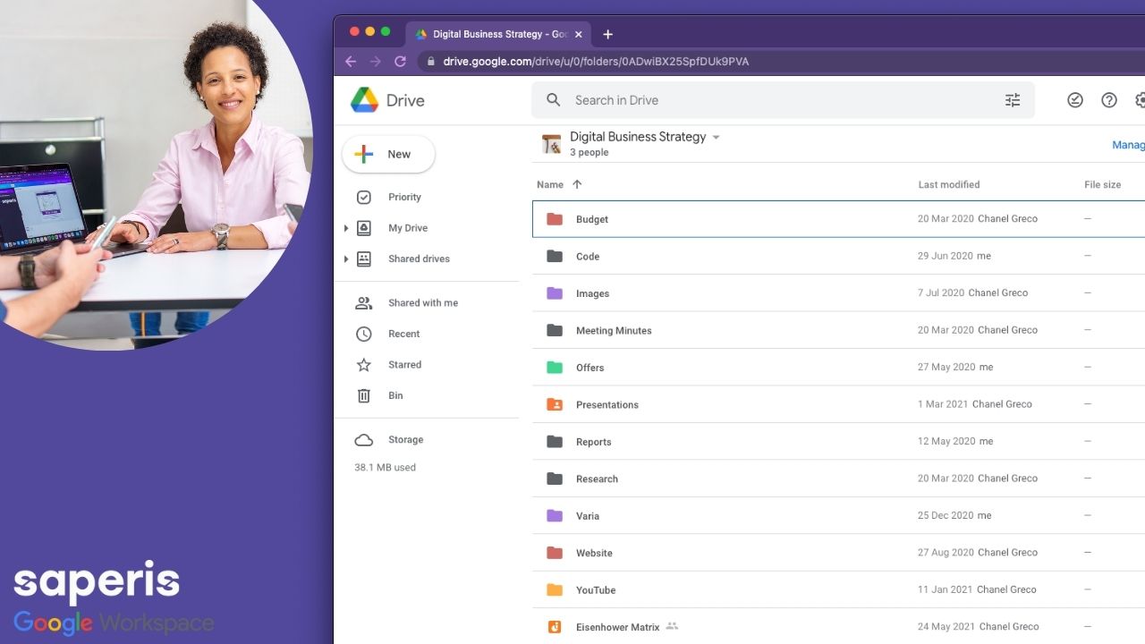This screenshot has height=644, width=1145.
Task: Sort by Name column header
Action: 550,184
